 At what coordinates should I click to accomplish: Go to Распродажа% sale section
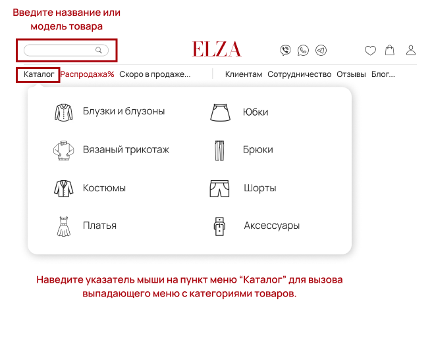87,74
